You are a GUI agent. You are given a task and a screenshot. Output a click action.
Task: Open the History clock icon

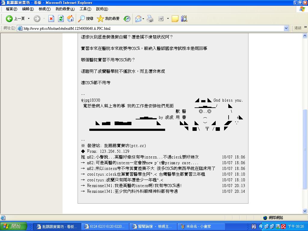pyautogui.click(x=127, y=19)
